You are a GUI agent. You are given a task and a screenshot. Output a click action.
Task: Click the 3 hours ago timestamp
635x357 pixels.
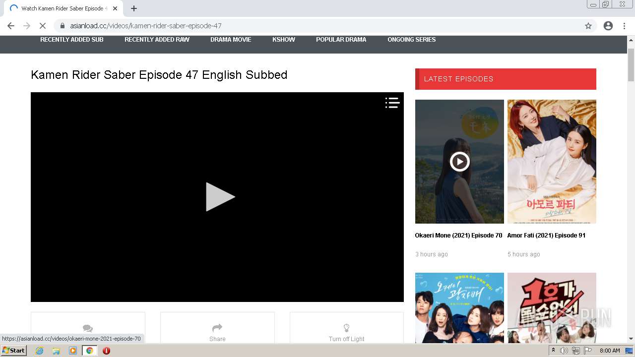432,254
